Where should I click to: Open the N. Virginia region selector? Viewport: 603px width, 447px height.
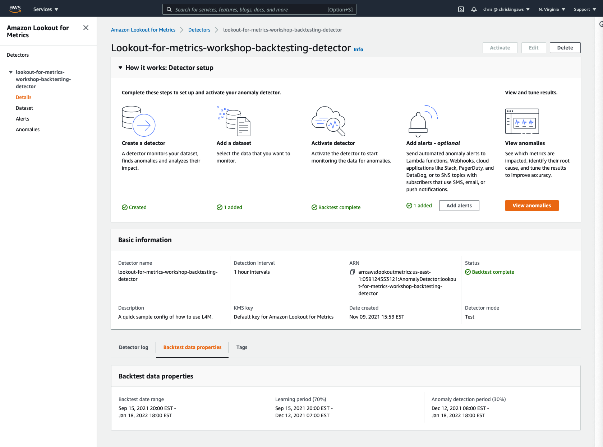552,9
